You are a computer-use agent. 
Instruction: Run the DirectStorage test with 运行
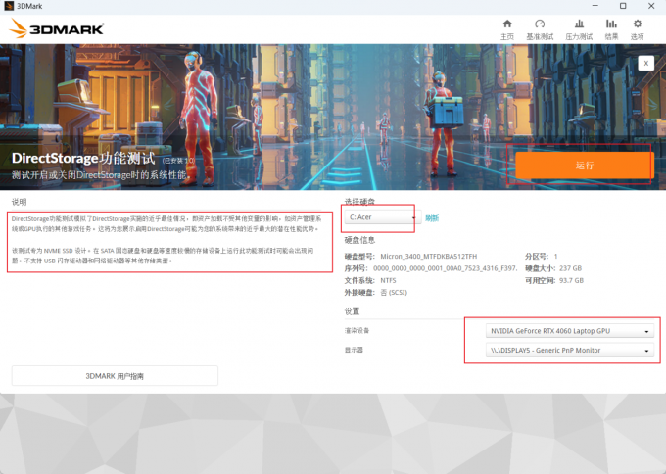(x=585, y=166)
